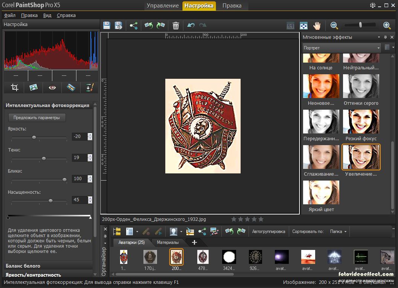This screenshot has height=288, width=398.
Task: Open the Вид menu
Action: point(47,15)
